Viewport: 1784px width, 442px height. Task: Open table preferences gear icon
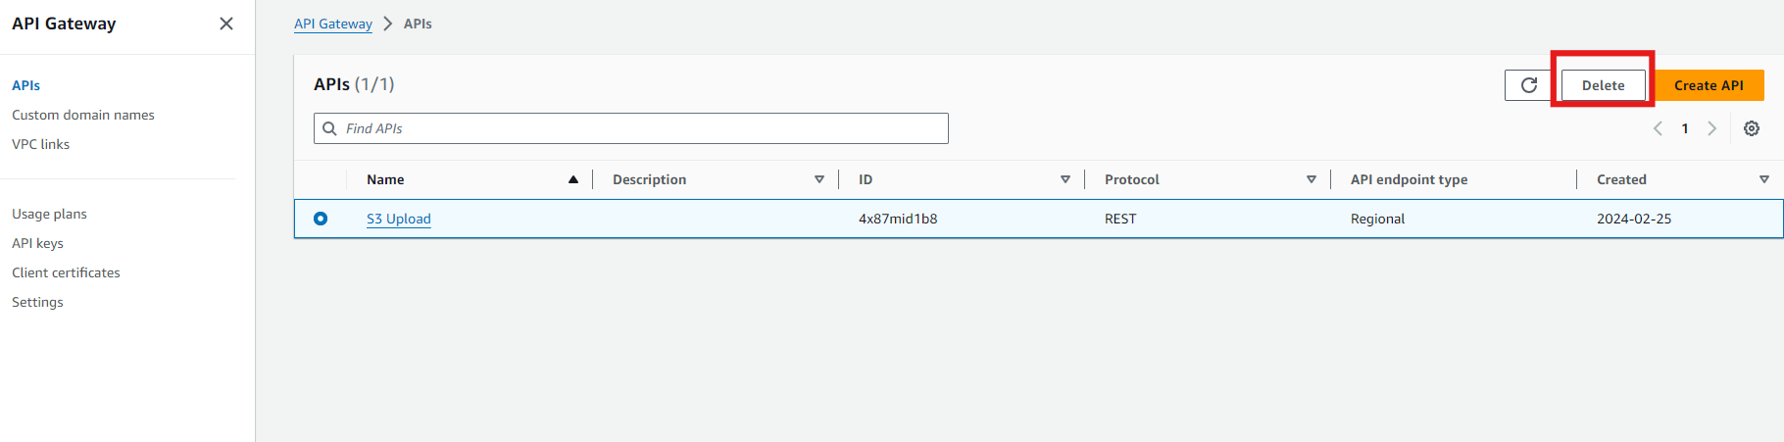click(x=1752, y=128)
